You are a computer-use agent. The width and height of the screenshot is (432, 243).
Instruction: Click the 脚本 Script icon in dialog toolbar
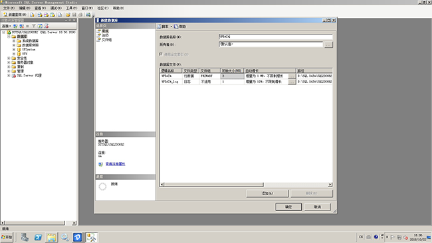[160, 27]
